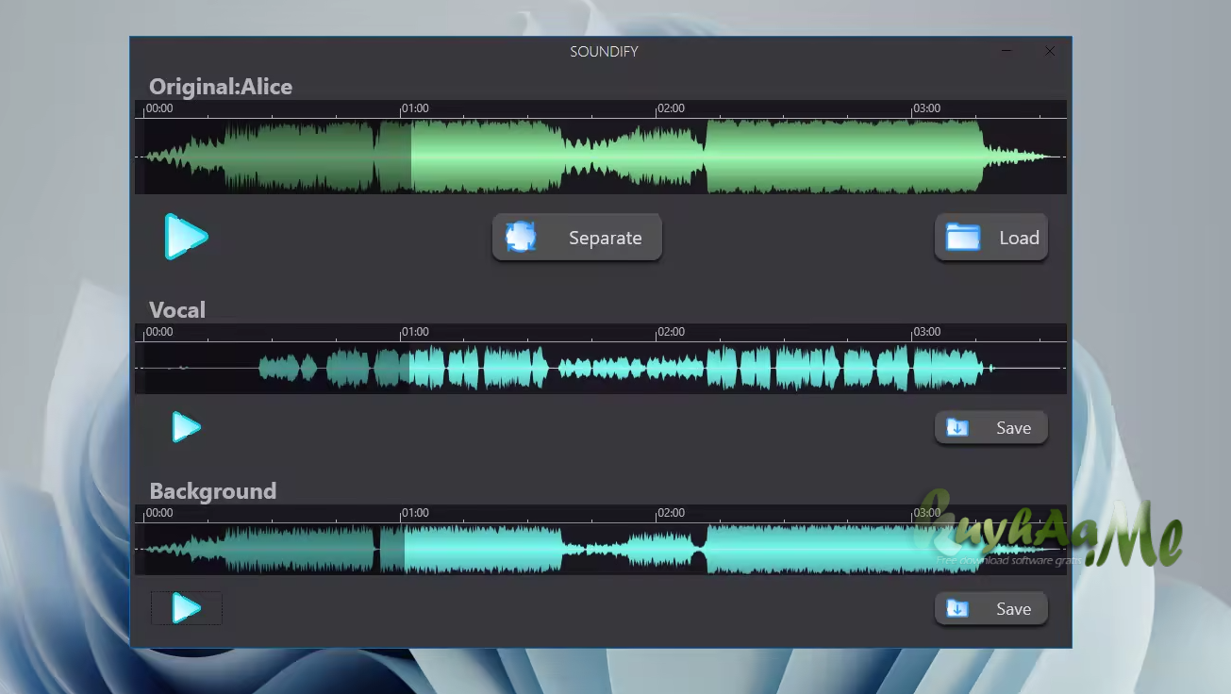The image size is (1231, 694).
Task: Click the Original:Alice heading
Action: (221, 87)
